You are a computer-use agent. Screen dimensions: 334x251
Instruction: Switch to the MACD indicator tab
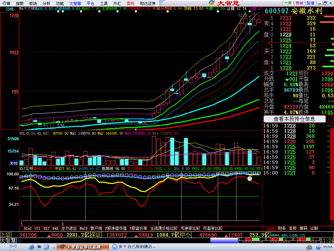(x=83, y=228)
